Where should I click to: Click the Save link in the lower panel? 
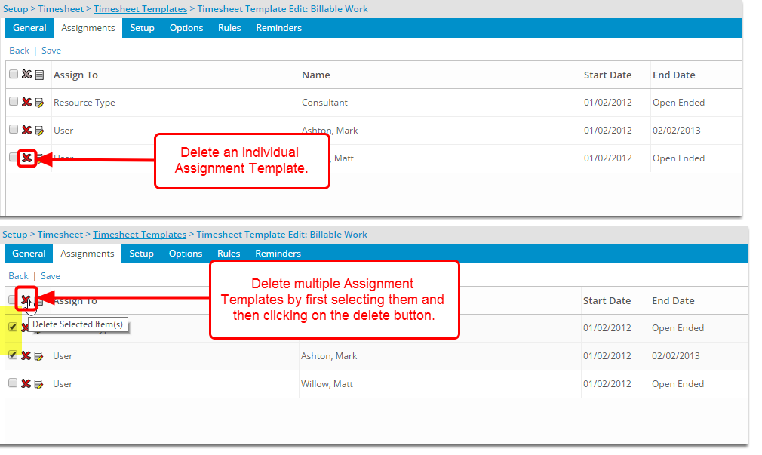click(x=51, y=276)
